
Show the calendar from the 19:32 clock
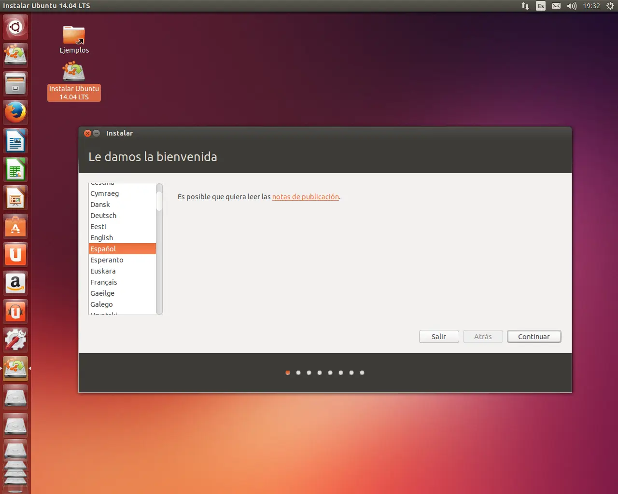click(x=591, y=6)
